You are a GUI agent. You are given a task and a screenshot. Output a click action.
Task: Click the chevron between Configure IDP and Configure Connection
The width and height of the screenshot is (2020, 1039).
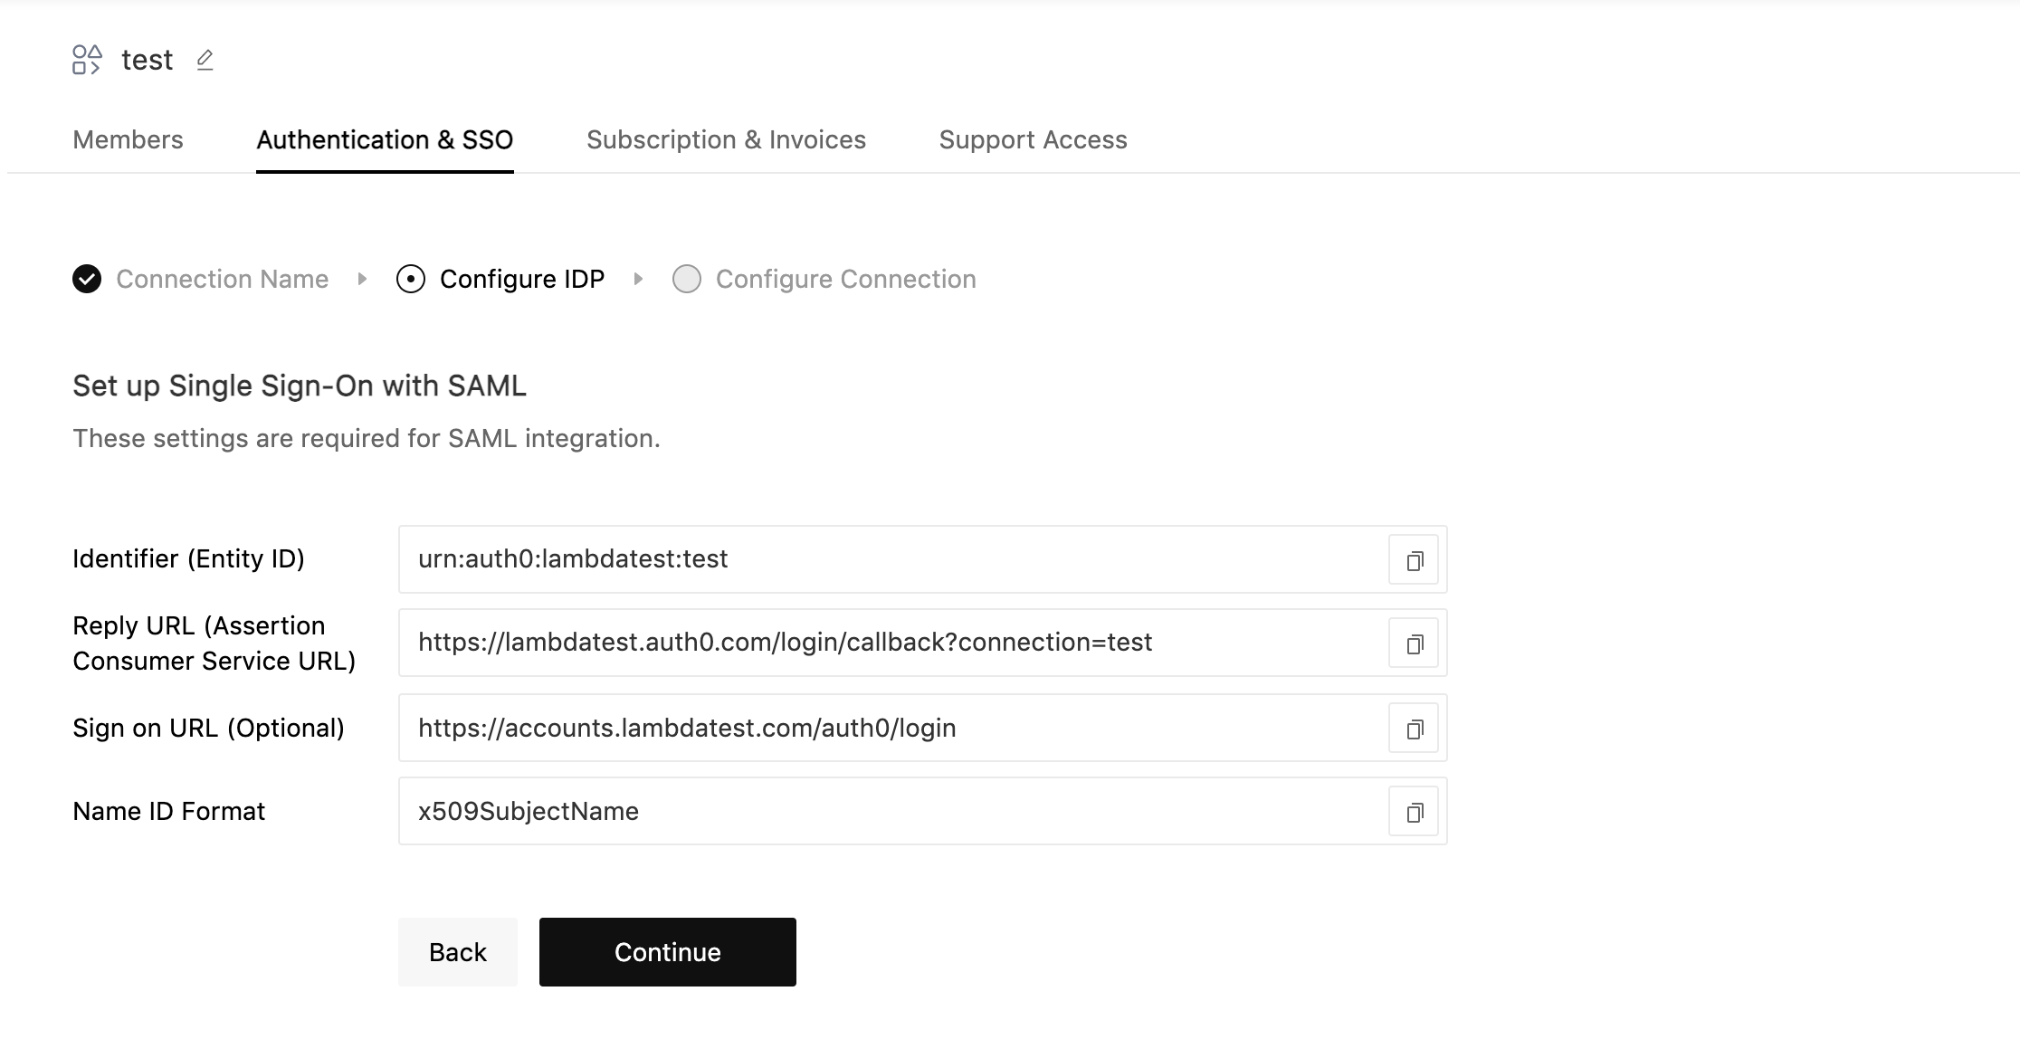[x=638, y=280]
